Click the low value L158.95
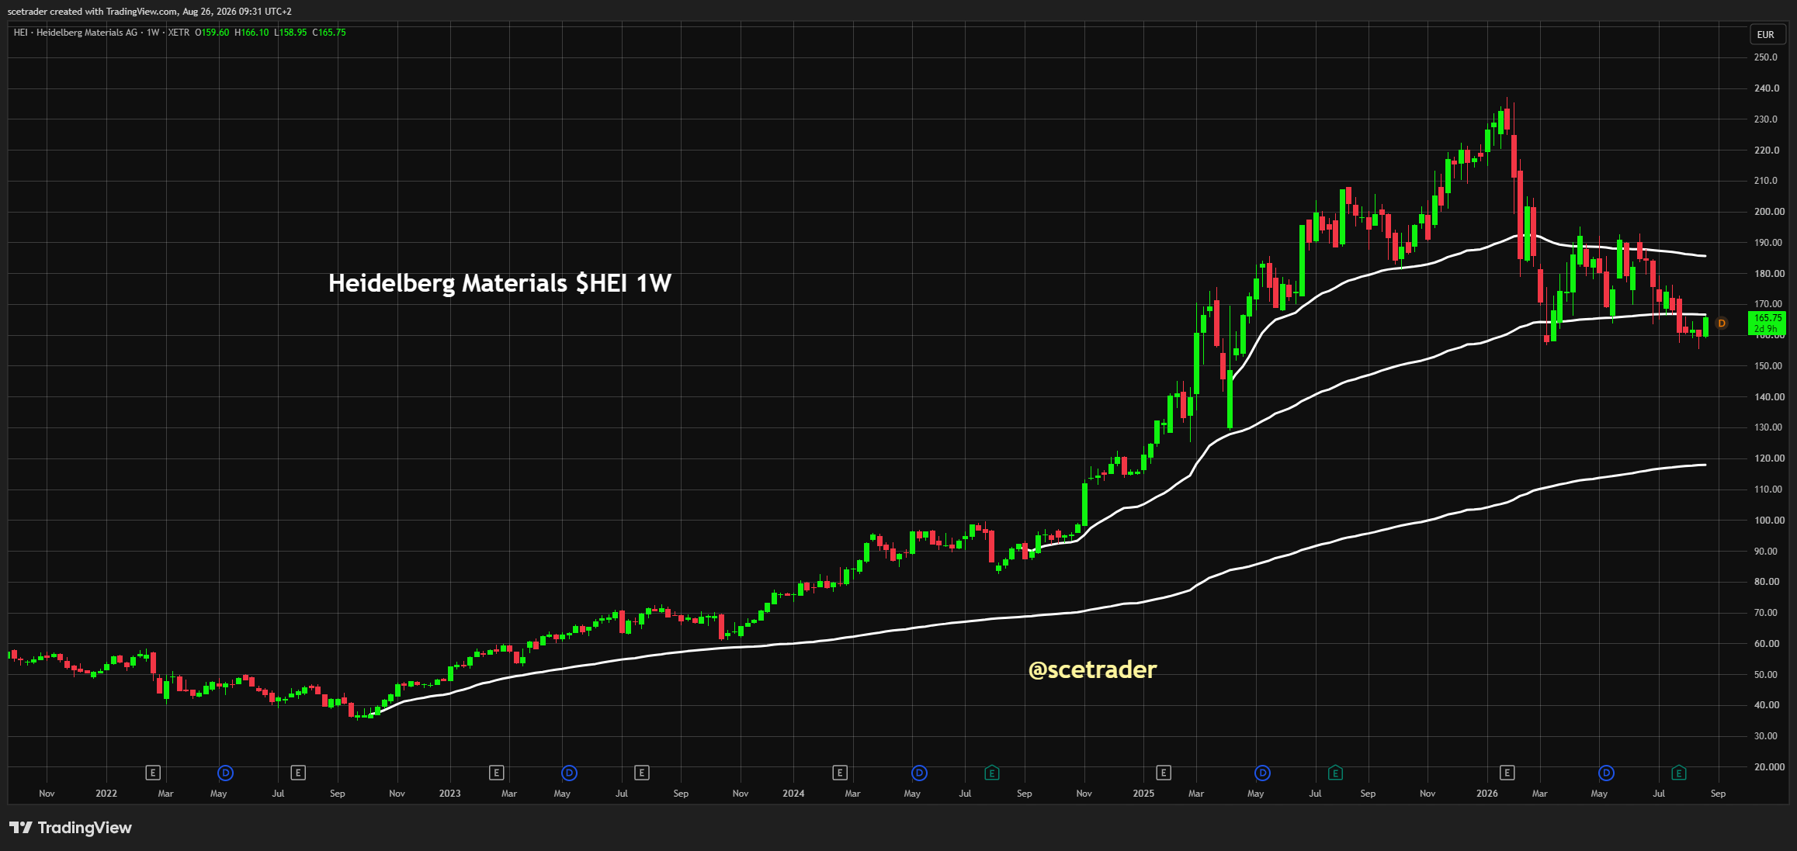 pos(290,33)
